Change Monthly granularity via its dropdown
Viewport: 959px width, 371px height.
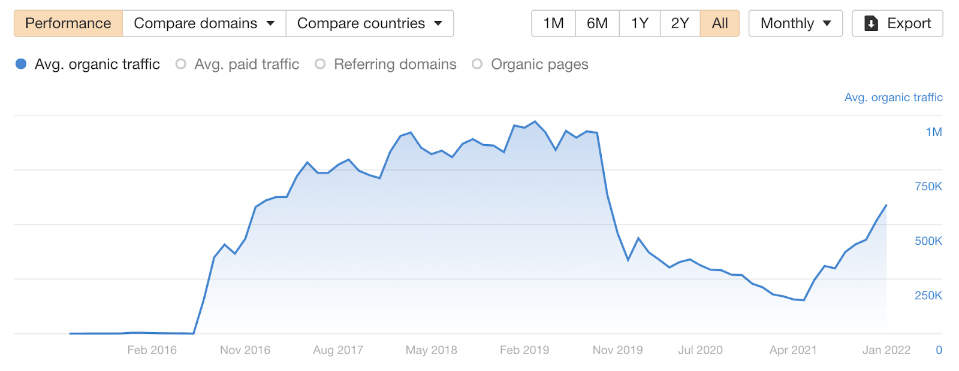(795, 23)
